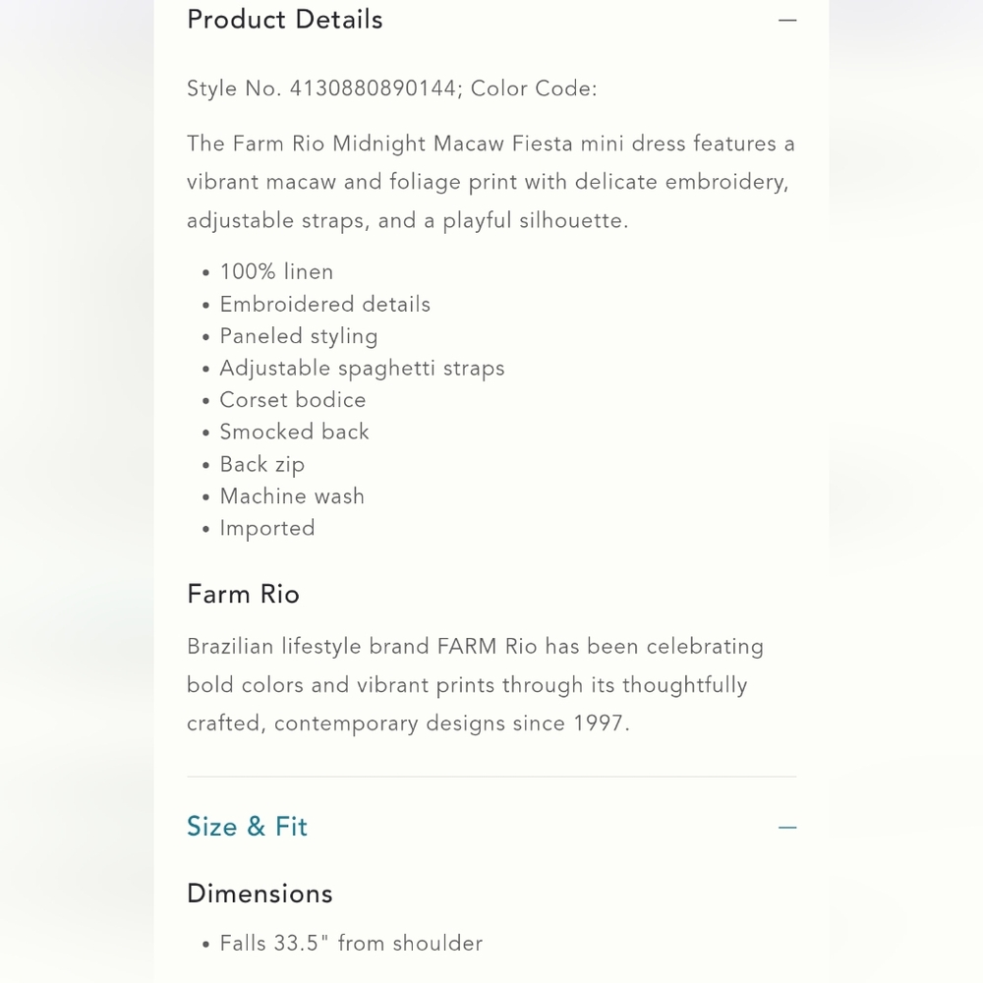Collapse Size & Fit with the minus icon
Viewport: 983px width, 983px height.
coord(786,828)
